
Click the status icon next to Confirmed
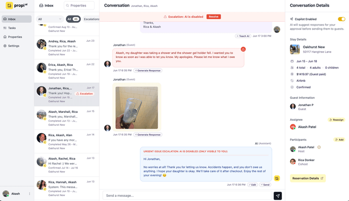pyautogui.click(x=292, y=87)
